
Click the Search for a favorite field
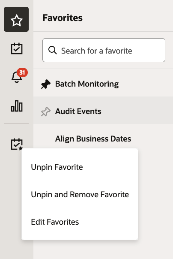click(104, 50)
